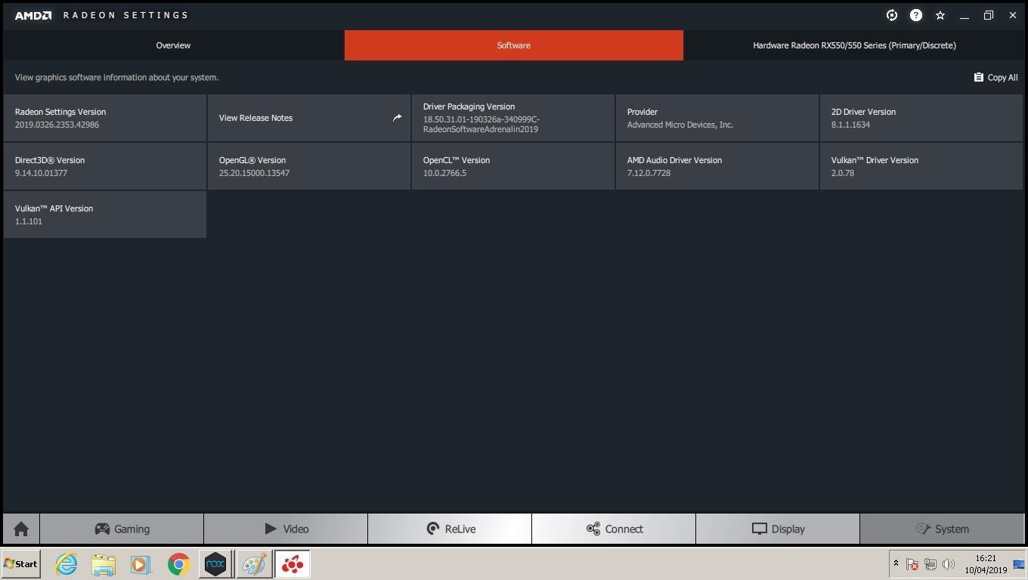Go to Home via house icon
Viewport: 1028px width, 580px height.
tap(21, 529)
